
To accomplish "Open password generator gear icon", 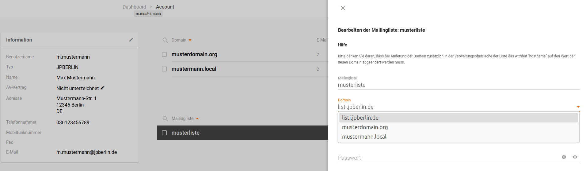I will [x=564, y=157].
